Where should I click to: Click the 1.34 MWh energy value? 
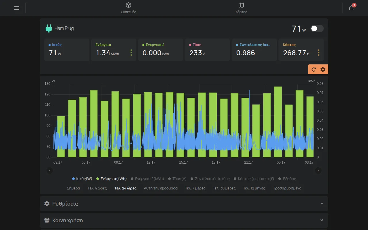[107, 53]
